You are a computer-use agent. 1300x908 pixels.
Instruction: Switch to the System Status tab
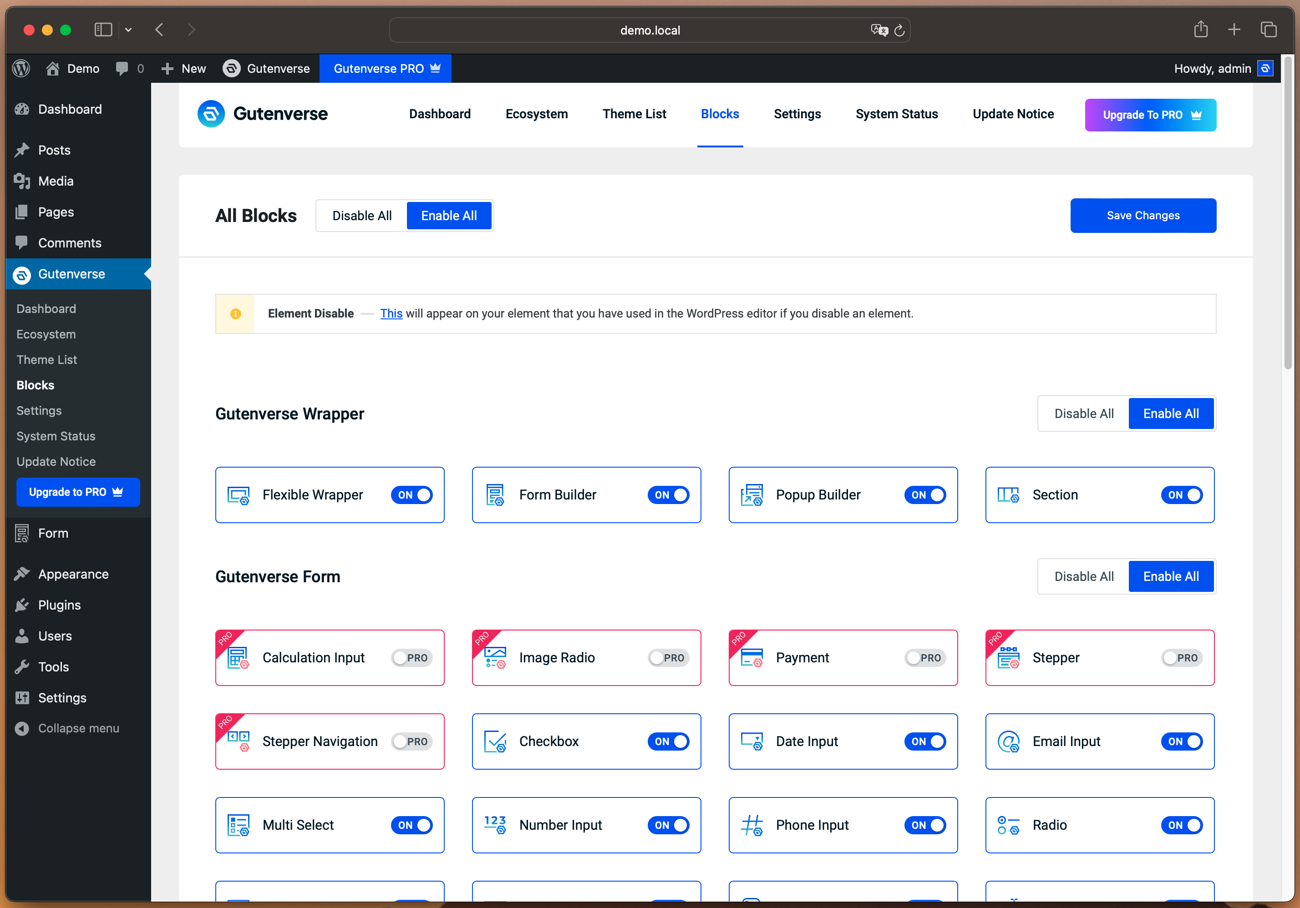(896, 114)
